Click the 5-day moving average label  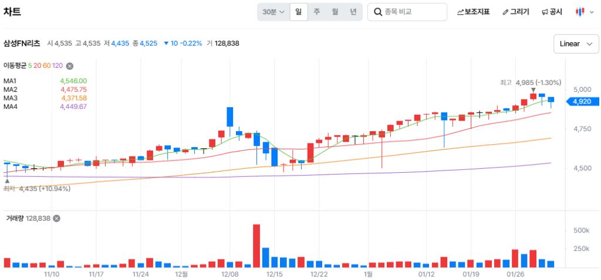click(29, 66)
